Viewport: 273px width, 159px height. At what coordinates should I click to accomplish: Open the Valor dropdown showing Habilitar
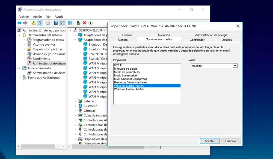coord(214,66)
